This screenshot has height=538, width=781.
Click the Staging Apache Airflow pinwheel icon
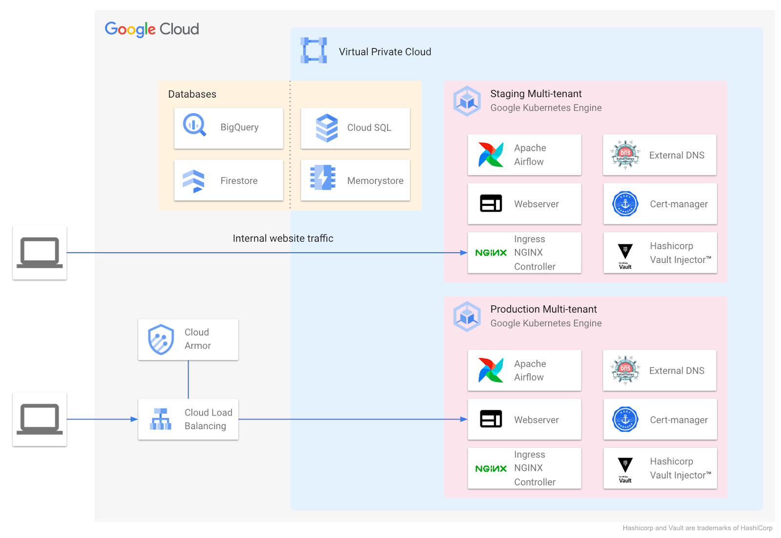(x=491, y=155)
